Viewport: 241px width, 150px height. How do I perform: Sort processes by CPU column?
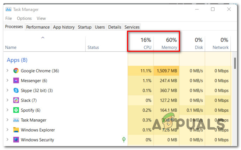click(x=147, y=48)
